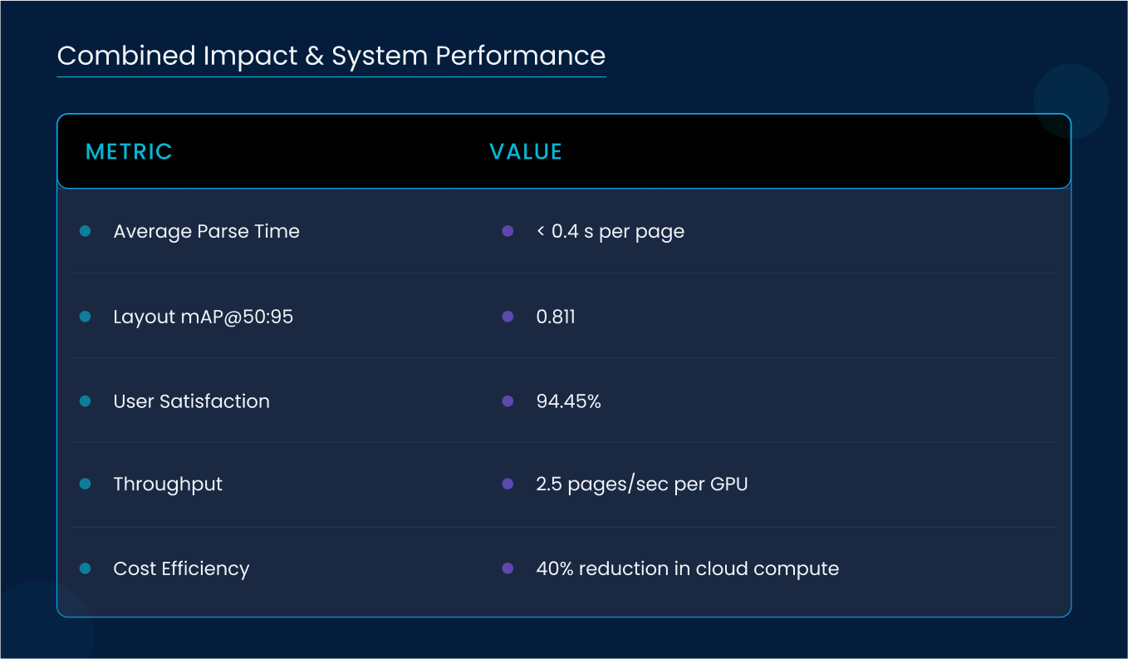Select the teal bullet next to User Satisfaction
The image size is (1128, 659).
[x=85, y=401]
